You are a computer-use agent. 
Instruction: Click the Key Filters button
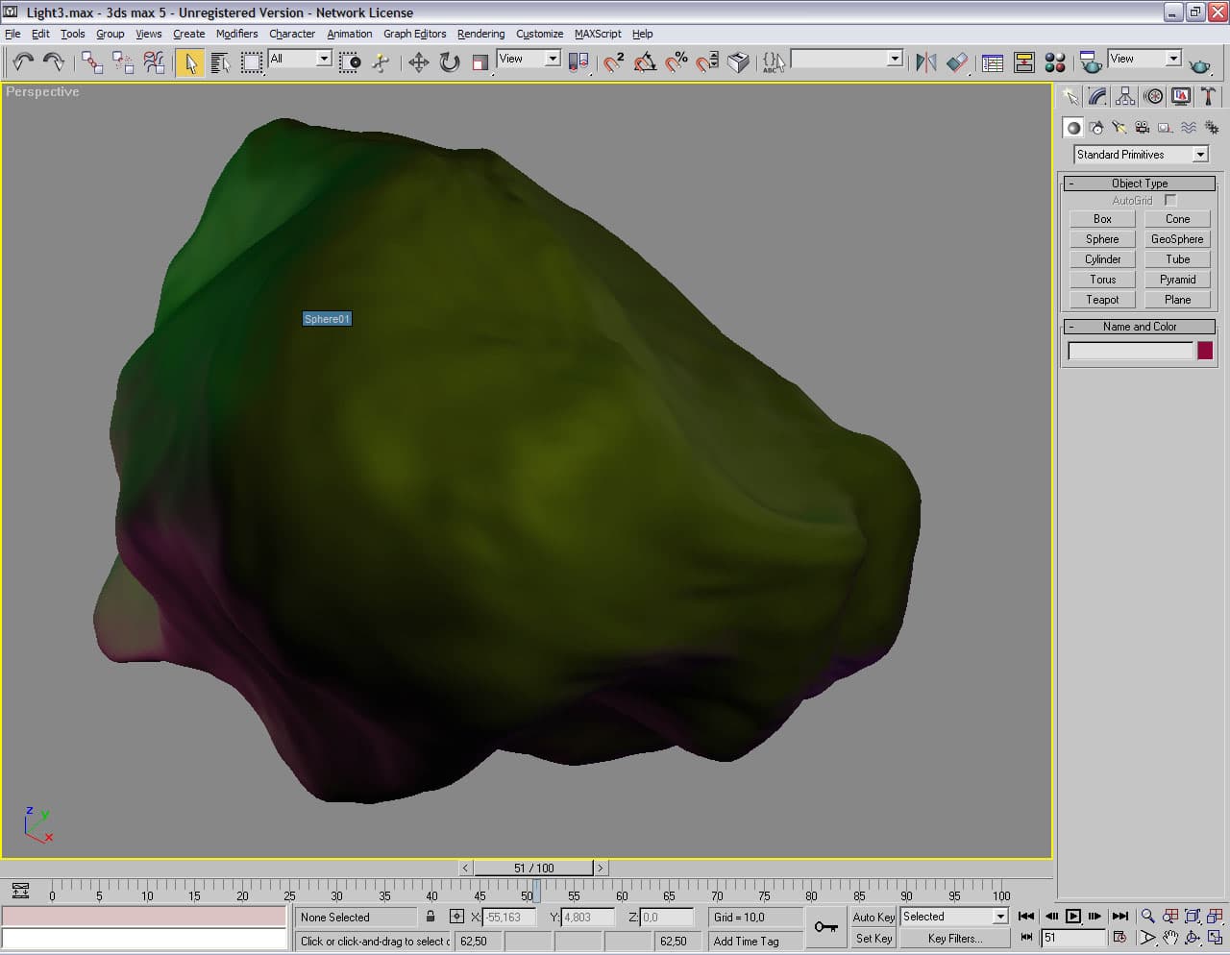954,939
